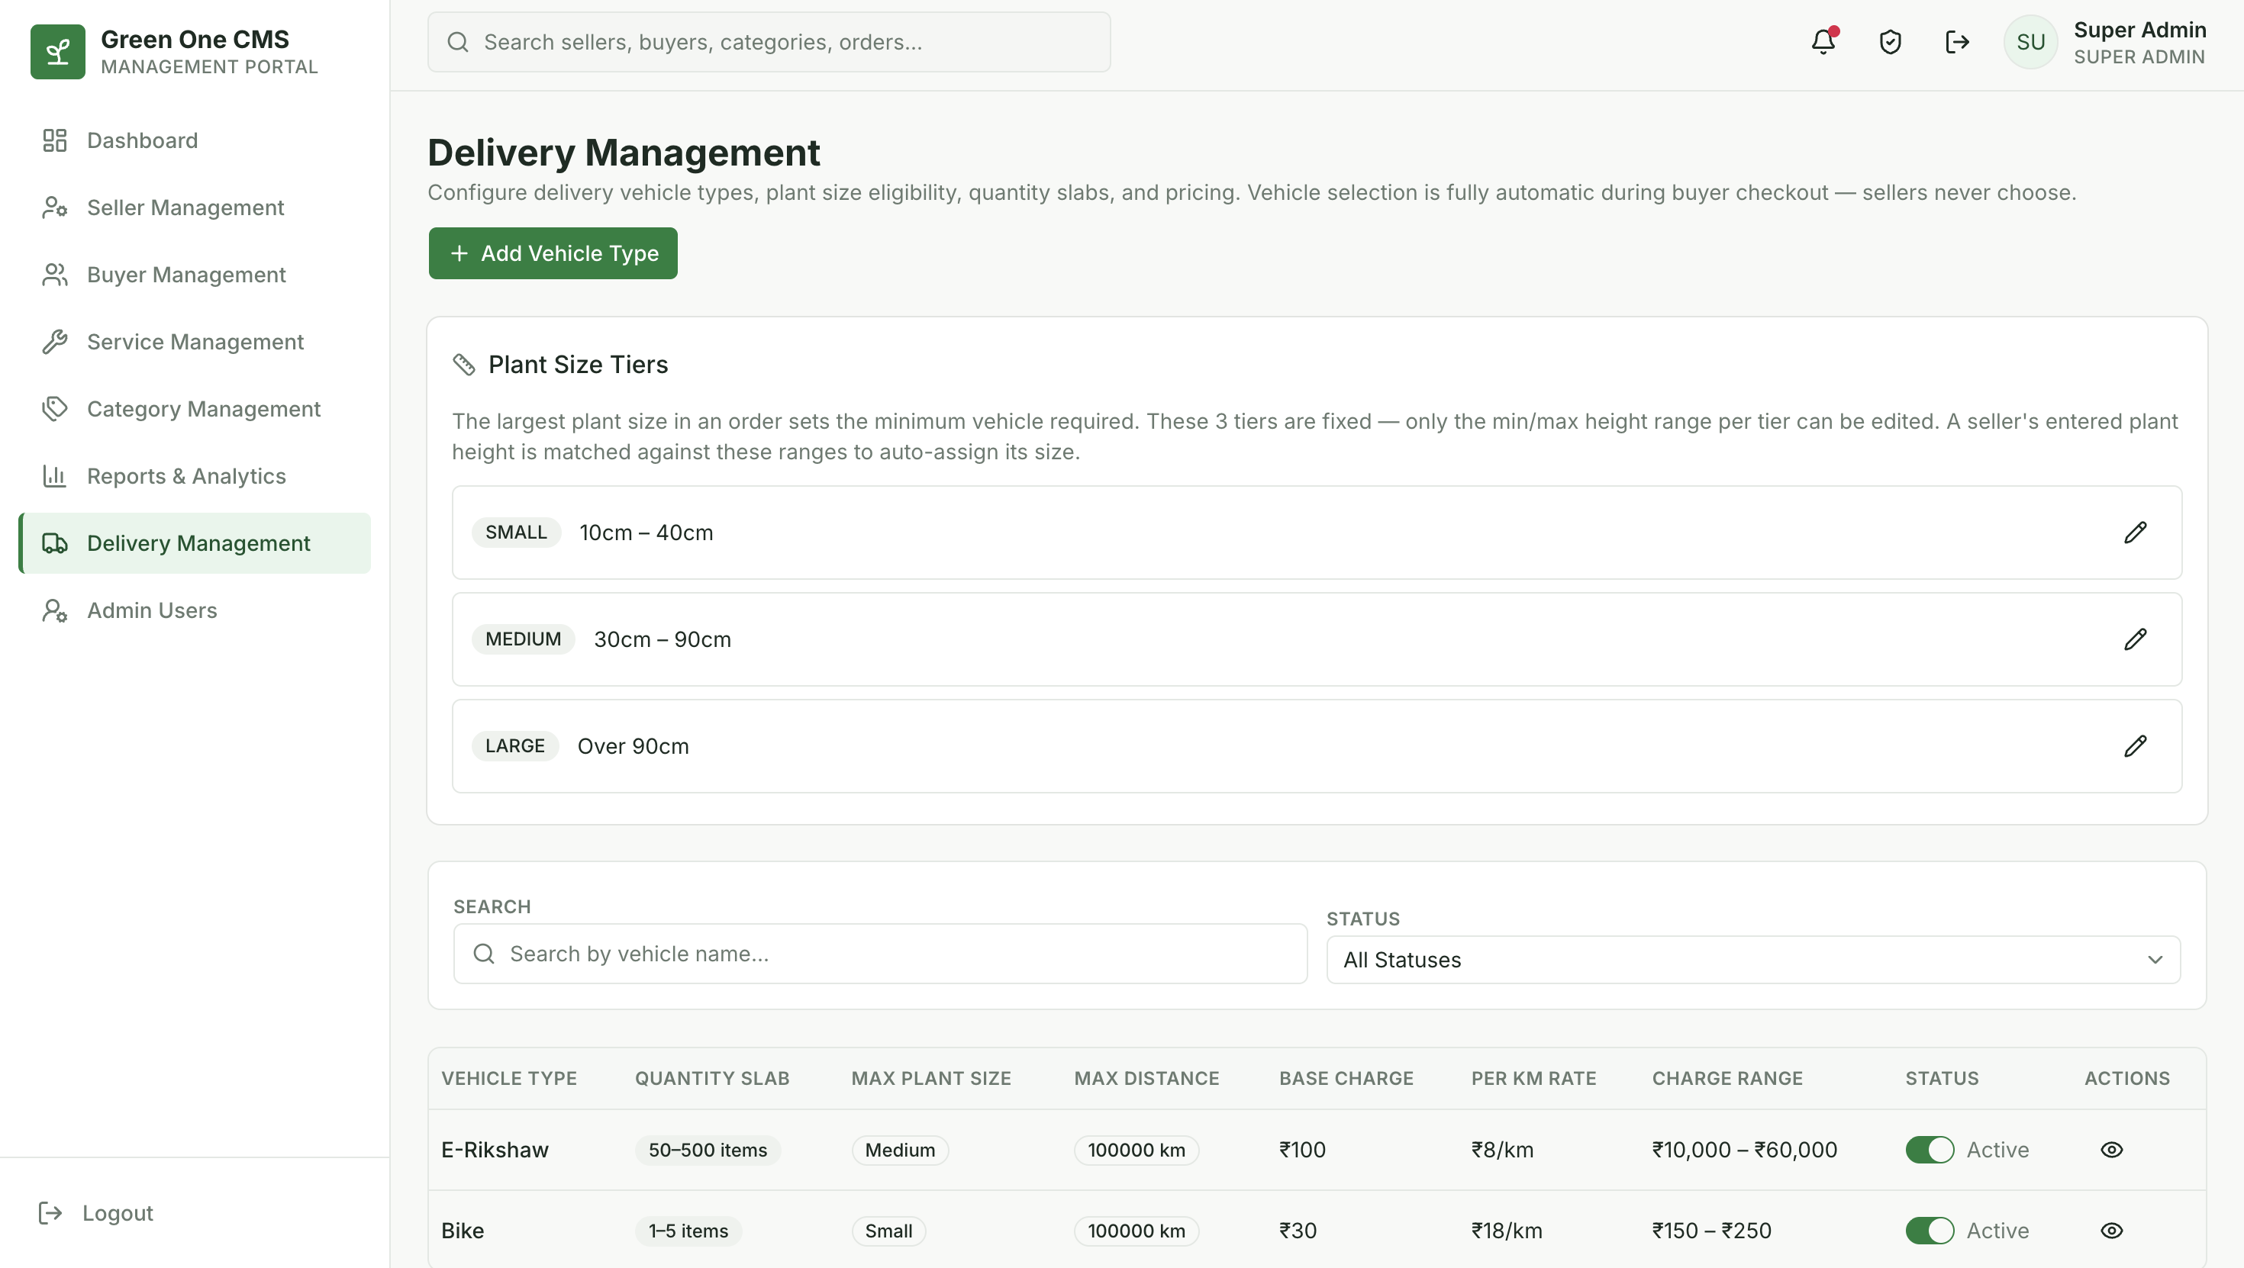The width and height of the screenshot is (2244, 1268).
Task: Click the ruler icon beside Plant Size Tiers
Action: pyautogui.click(x=464, y=364)
